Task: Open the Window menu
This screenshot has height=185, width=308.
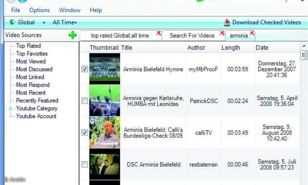Action: (70, 10)
